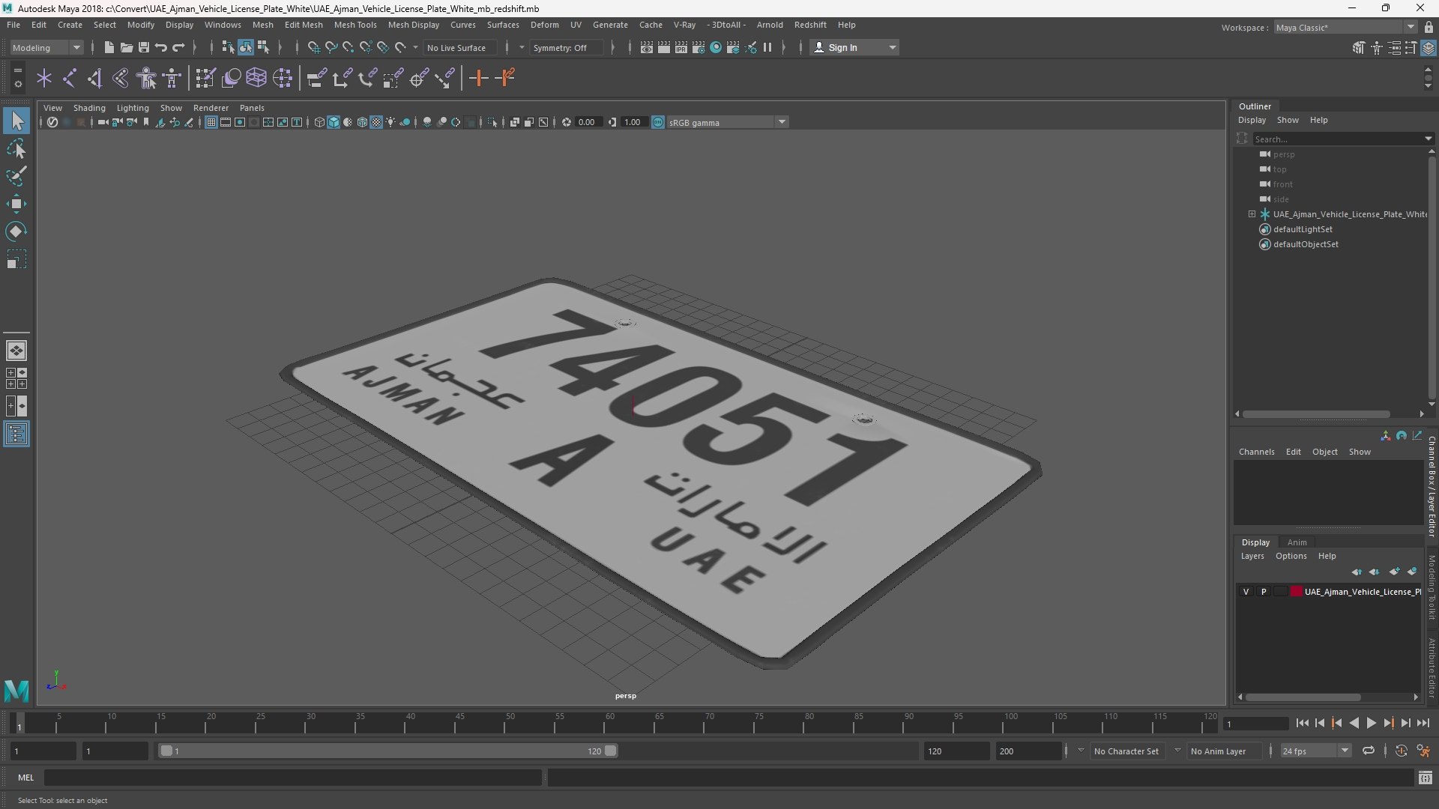Pick the Move tool in toolbox

[16, 204]
